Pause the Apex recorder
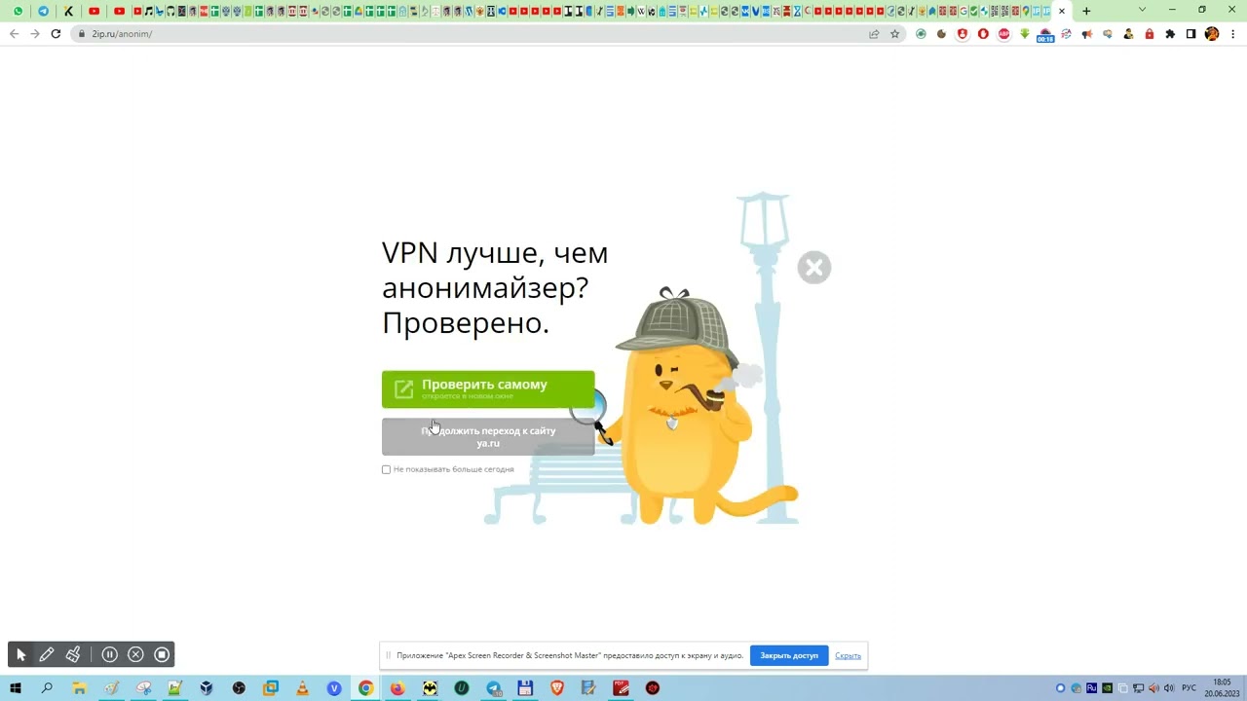This screenshot has height=701, width=1247. click(110, 655)
